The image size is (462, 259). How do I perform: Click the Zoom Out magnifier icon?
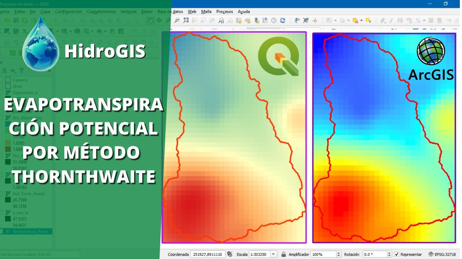177,21
